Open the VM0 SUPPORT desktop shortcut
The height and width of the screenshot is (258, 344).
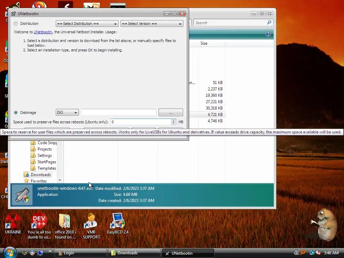click(91, 226)
